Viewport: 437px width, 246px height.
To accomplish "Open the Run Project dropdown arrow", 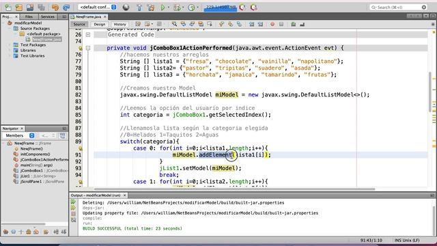I will point(169,8).
